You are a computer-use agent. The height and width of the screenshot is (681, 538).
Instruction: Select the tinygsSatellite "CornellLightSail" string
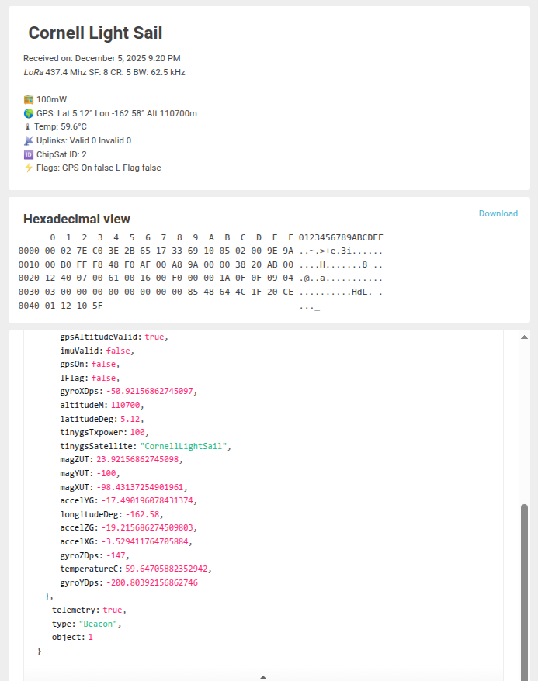coord(184,447)
